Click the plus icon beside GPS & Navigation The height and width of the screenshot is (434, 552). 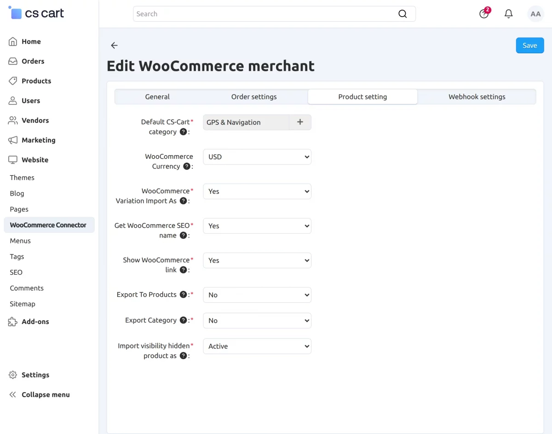point(300,122)
